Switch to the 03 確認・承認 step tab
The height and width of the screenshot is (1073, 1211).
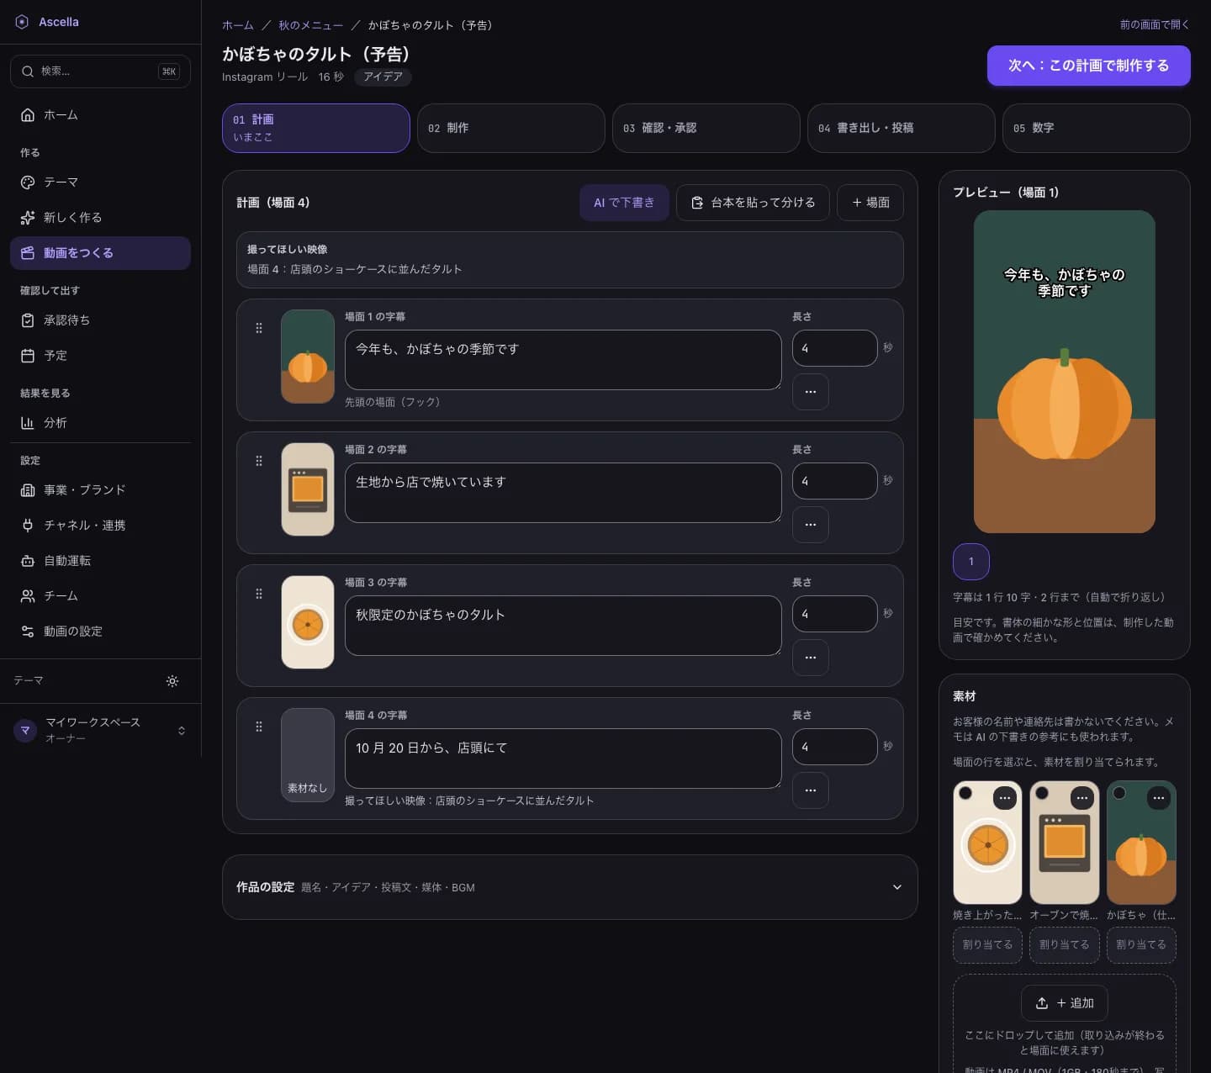(706, 128)
